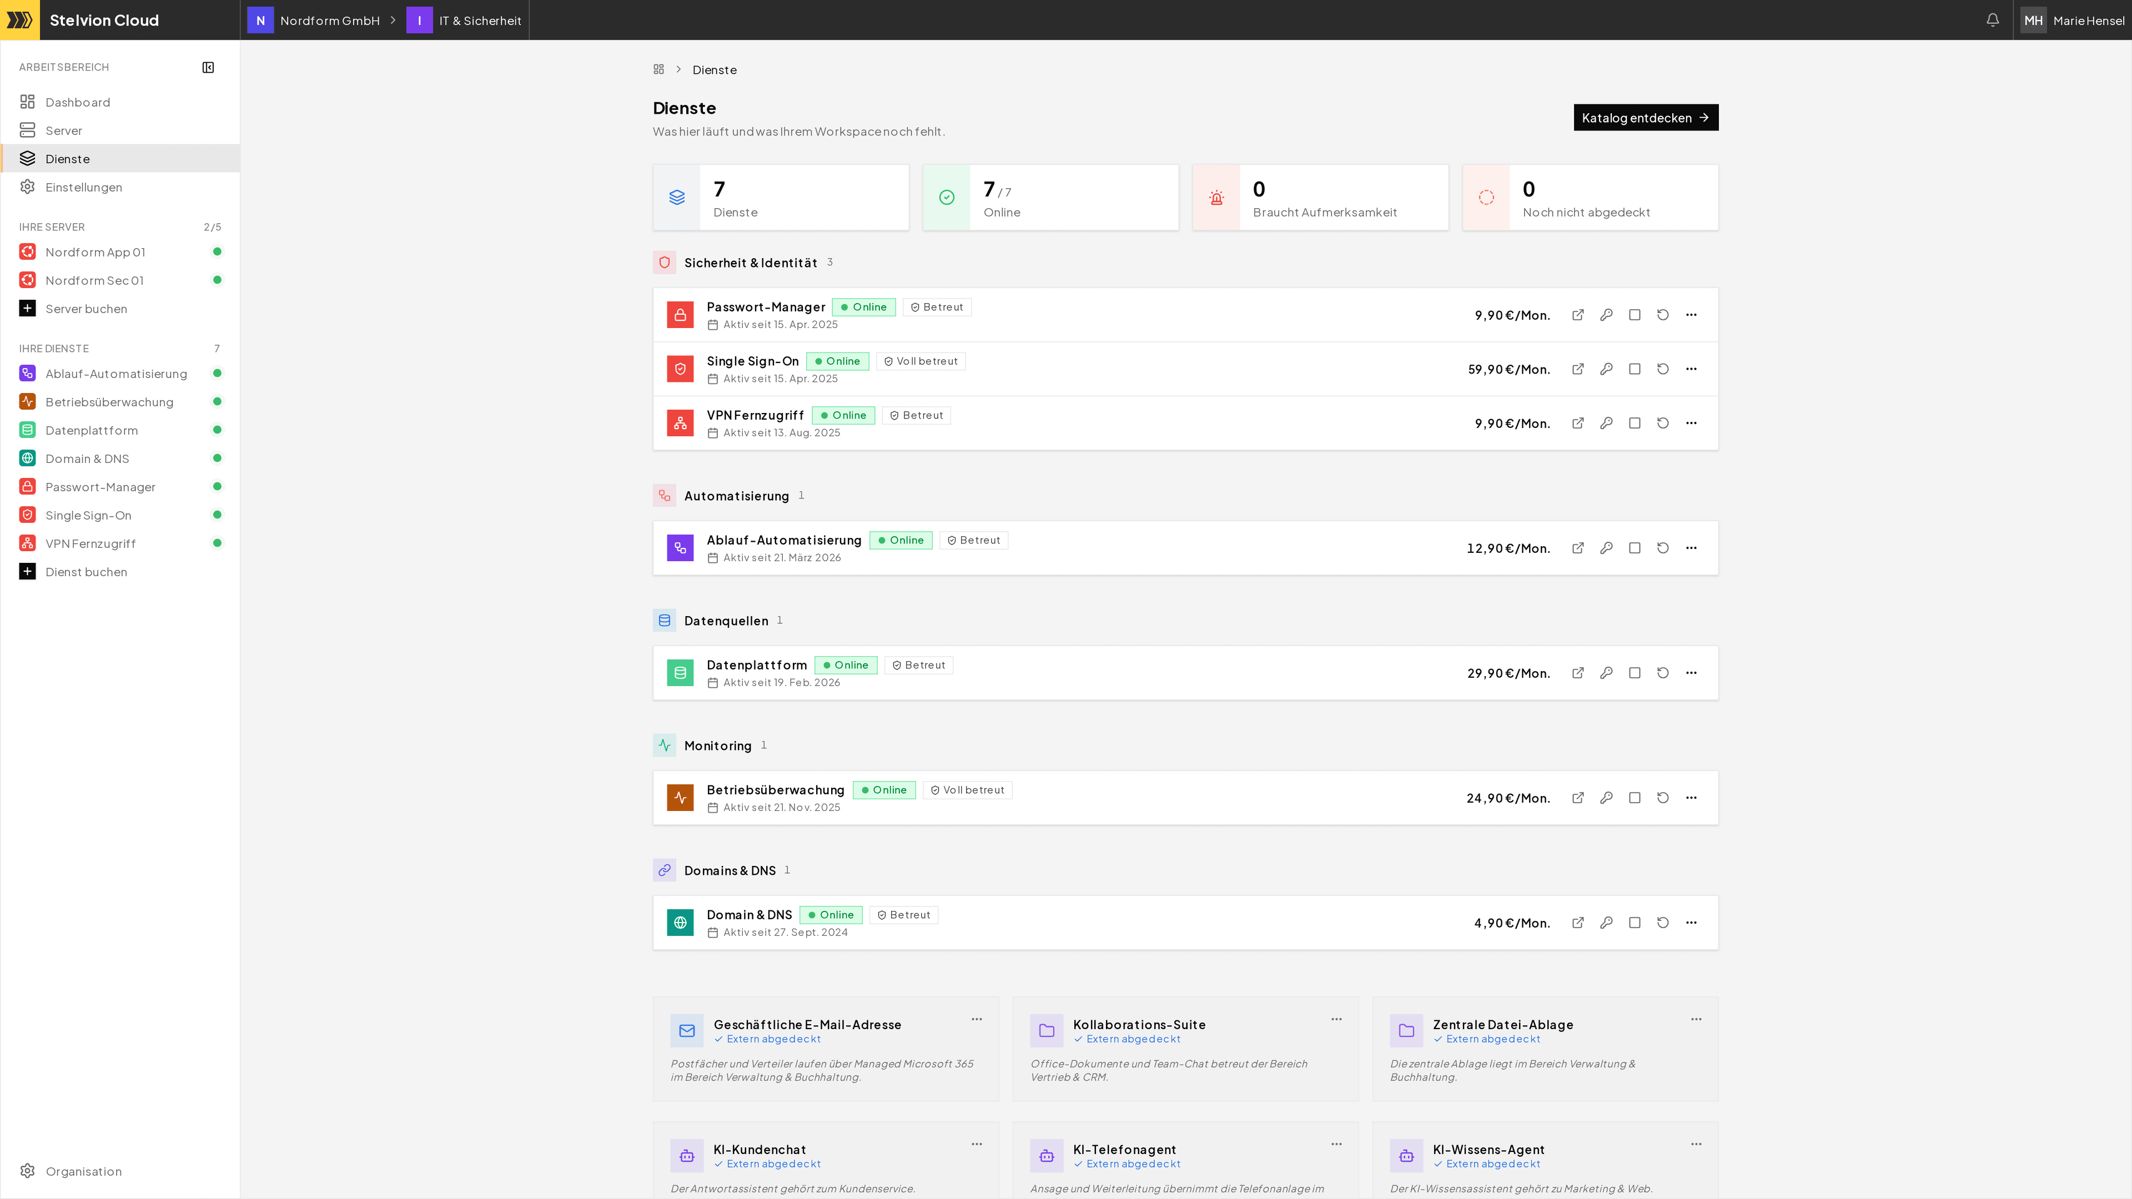Show key for Ablauf-Automatisierung

point(1606,548)
